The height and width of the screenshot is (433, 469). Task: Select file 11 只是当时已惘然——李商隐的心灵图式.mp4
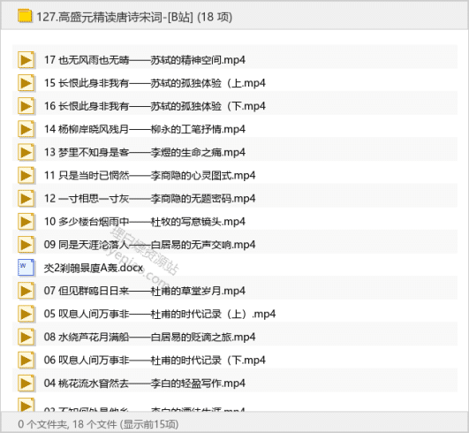[x=150, y=175]
